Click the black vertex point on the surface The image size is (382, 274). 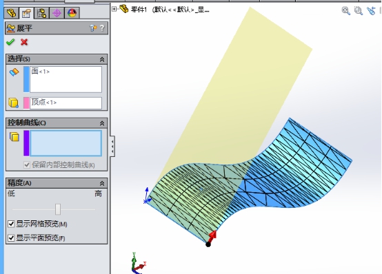(208, 244)
